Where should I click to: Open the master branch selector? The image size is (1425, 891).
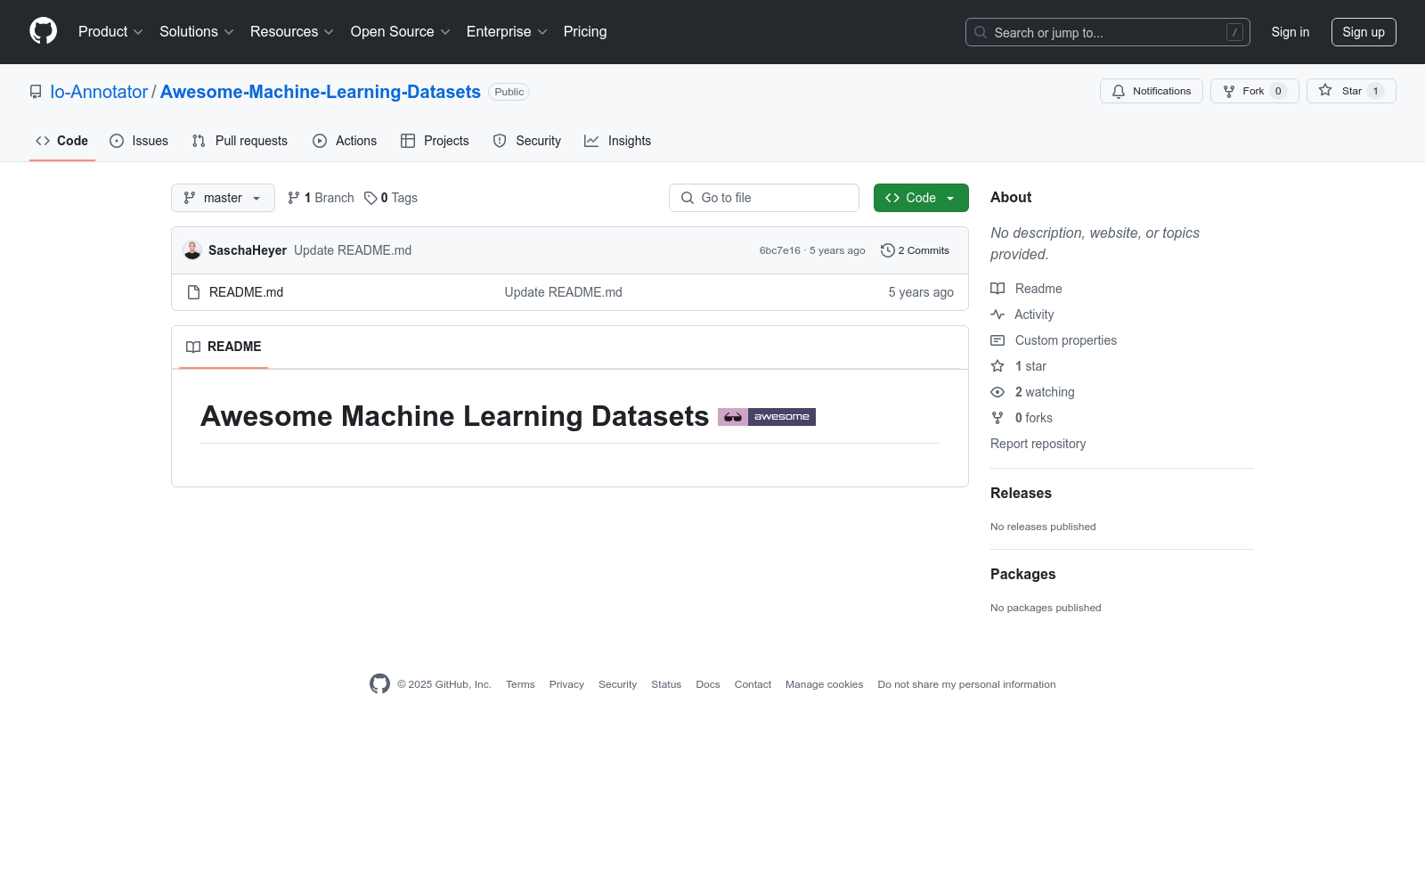coord(223,198)
